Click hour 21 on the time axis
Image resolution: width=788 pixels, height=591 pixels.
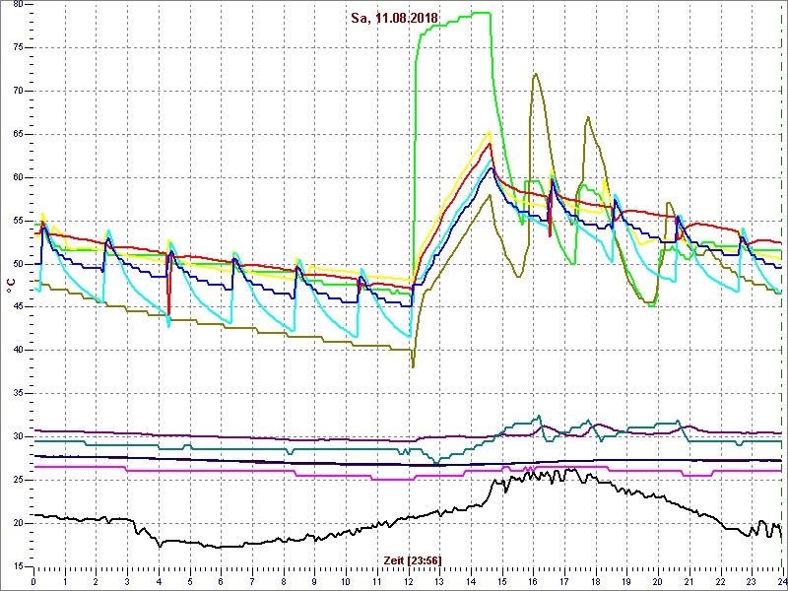point(689,580)
